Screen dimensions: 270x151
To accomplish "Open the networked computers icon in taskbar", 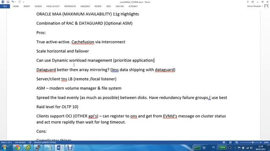I will (x=38, y=148).
